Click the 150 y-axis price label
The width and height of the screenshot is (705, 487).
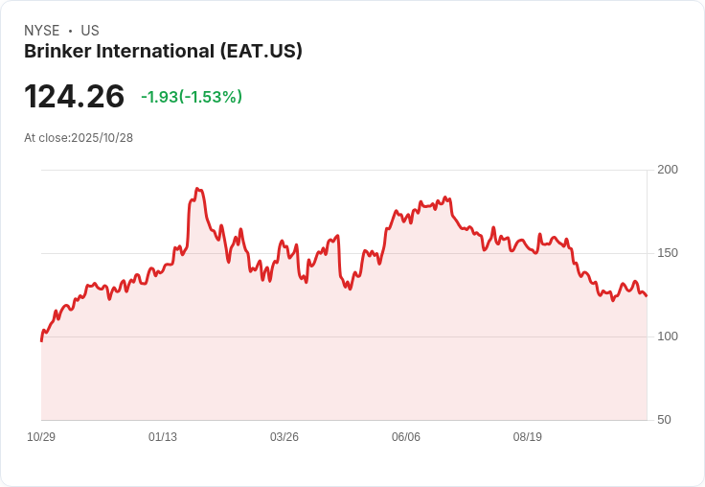[x=668, y=253]
